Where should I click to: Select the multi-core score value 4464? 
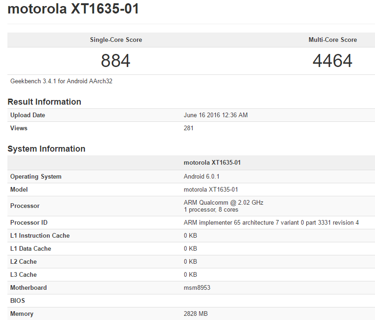[332, 61]
